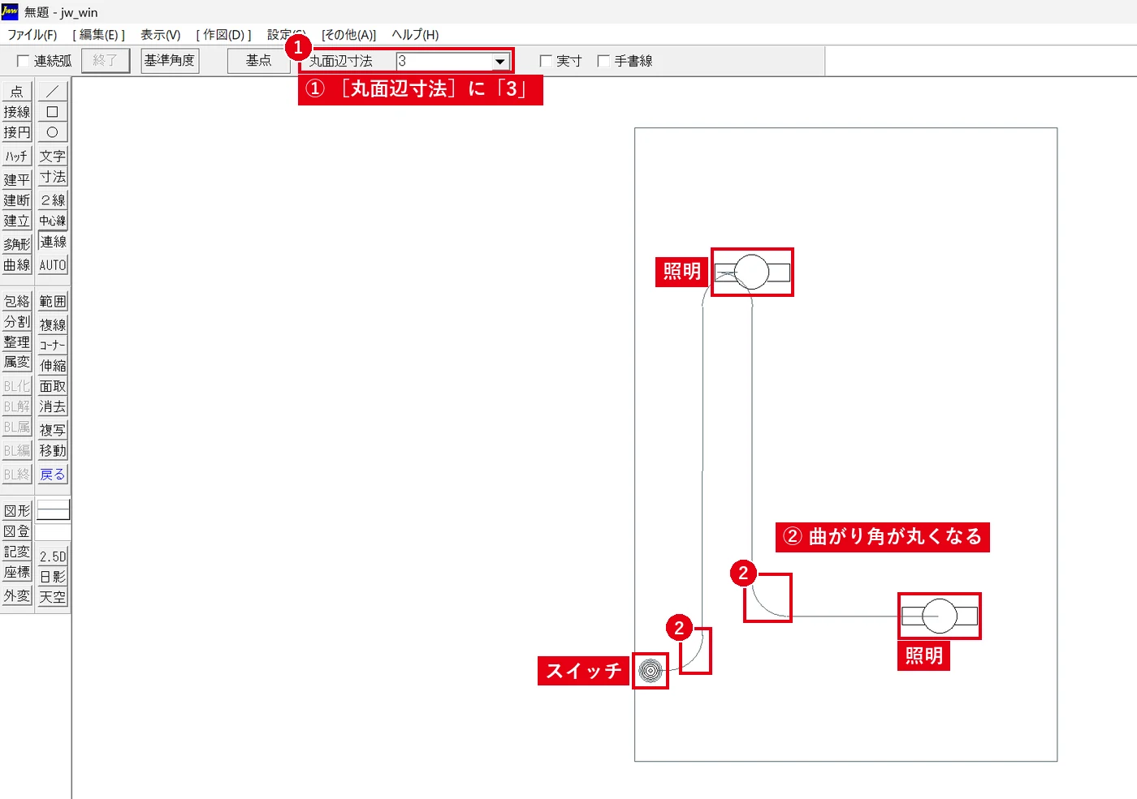The height and width of the screenshot is (799, 1137).
Task: Choose the 面取 chamfer tool
Action: 52,386
